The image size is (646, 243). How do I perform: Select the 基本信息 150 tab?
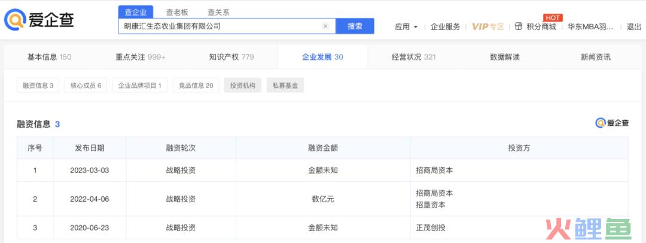coord(50,57)
